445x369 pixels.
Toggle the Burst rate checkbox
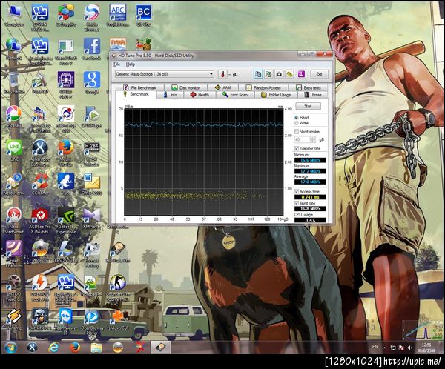(x=297, y=203)
